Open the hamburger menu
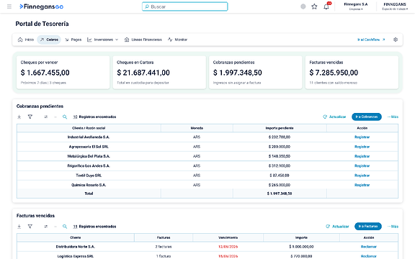This screenshot has height=259, width=415. (9, 6)
